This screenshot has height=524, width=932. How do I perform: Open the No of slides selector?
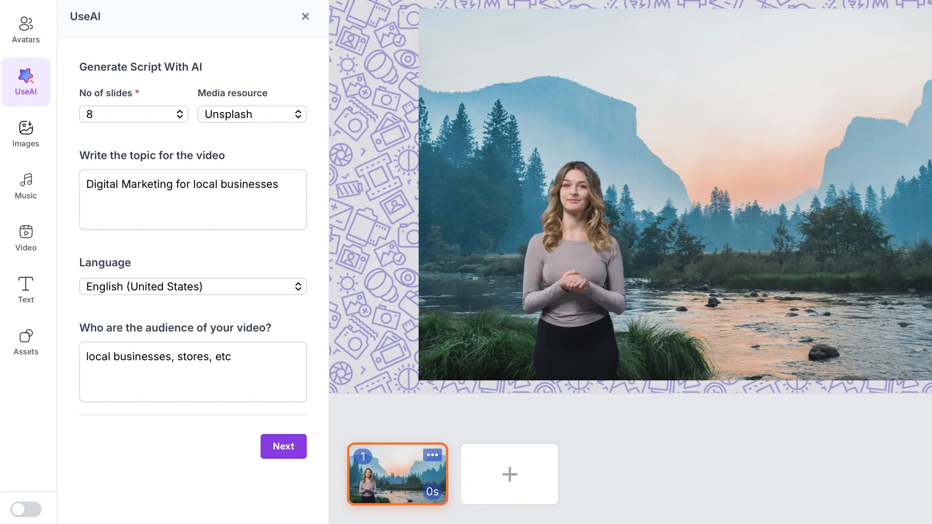coord(134,114)
